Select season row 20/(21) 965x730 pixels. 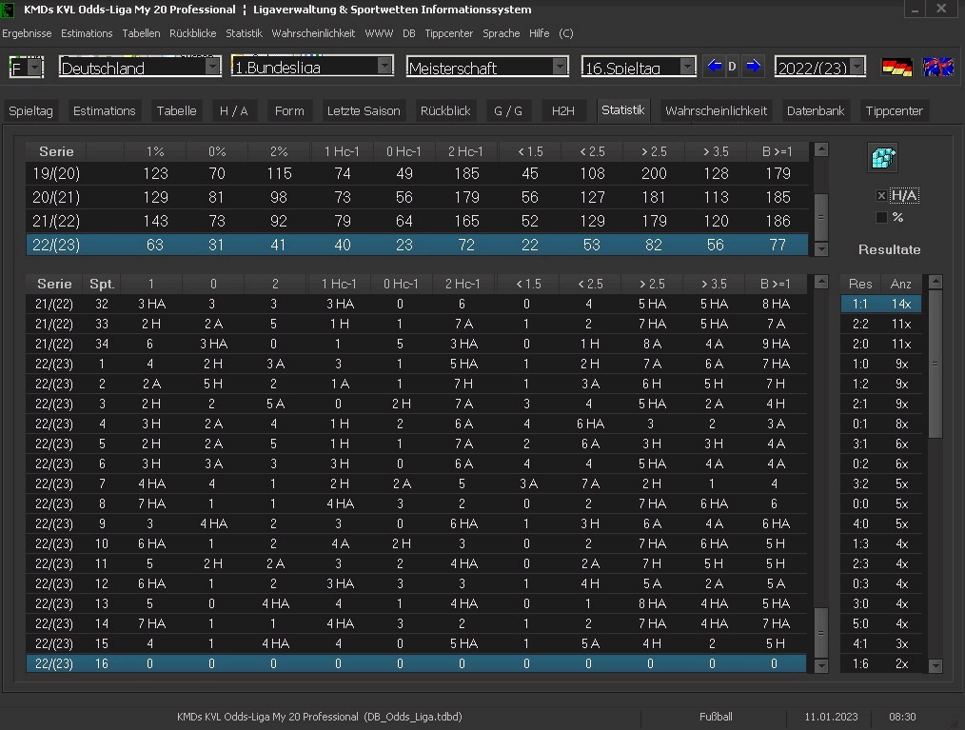(417, 197)
